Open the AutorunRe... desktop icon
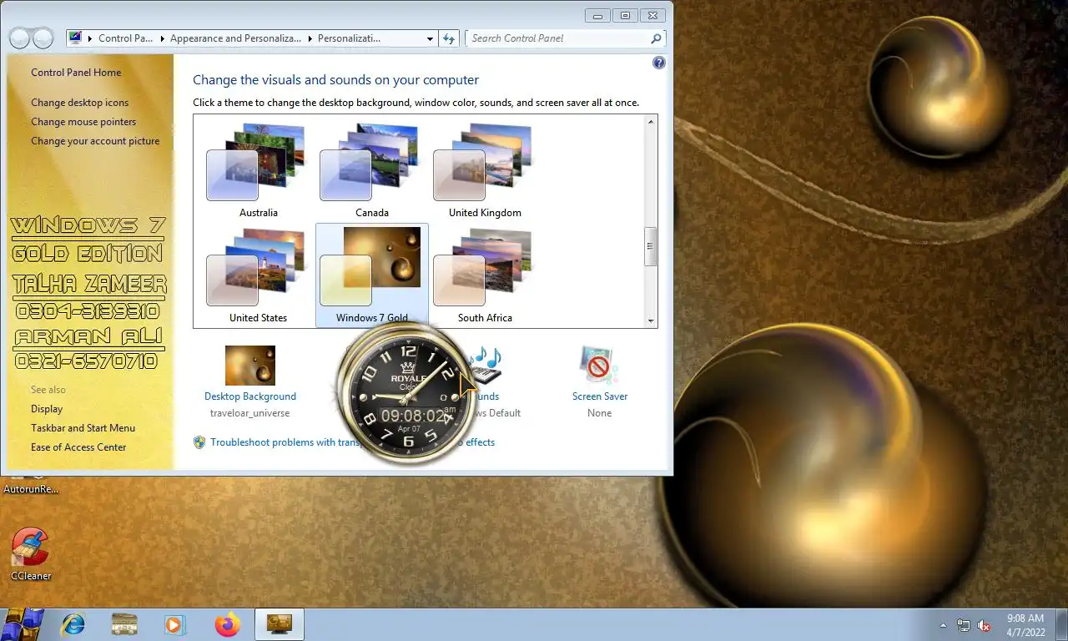The height and width of the screenshot is (641, 1068). pos(31,483)
